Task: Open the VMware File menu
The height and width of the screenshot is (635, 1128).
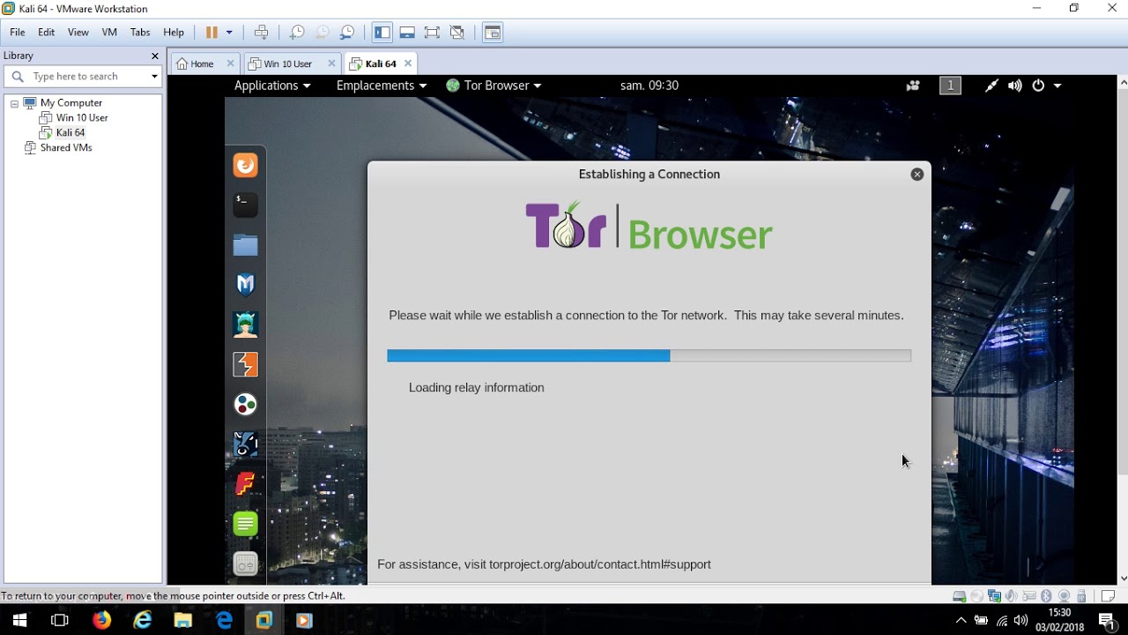Action: click(x=18, y=33)
